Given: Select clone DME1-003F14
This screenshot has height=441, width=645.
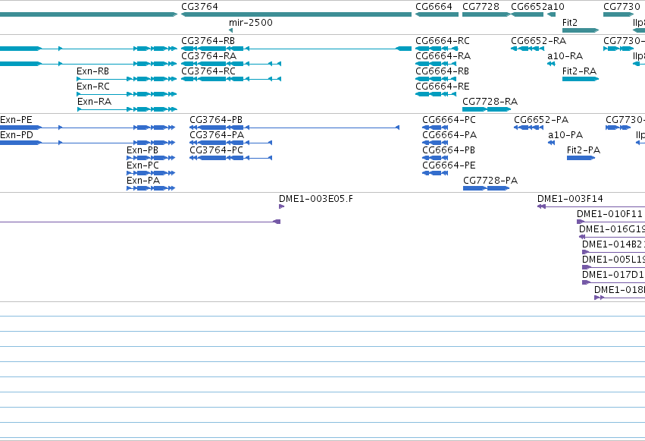Looking at the screenshot, I should pos(591,206).
